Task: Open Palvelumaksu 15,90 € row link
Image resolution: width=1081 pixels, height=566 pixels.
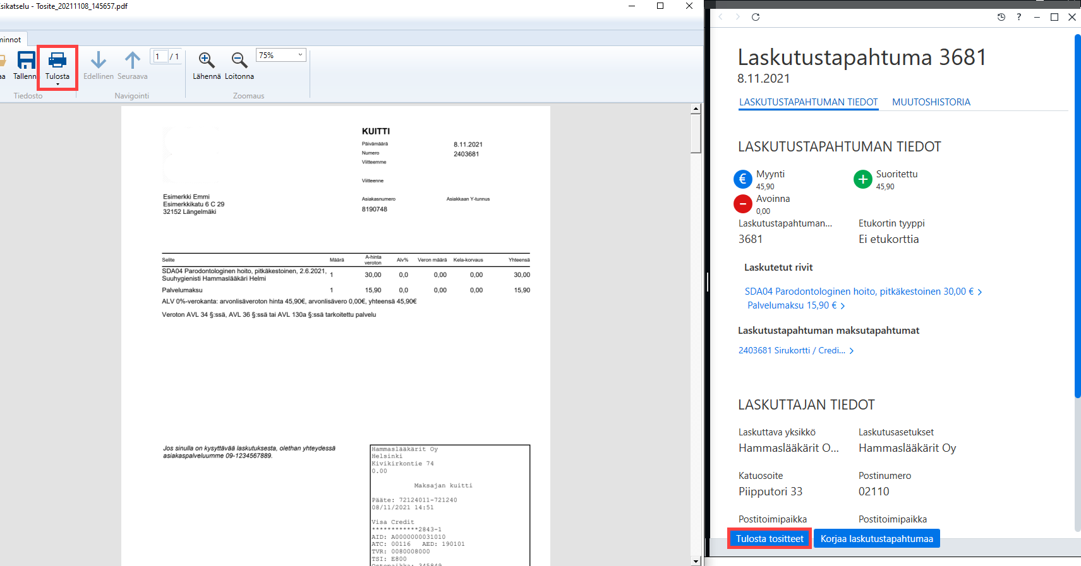Action: point(792,305)
